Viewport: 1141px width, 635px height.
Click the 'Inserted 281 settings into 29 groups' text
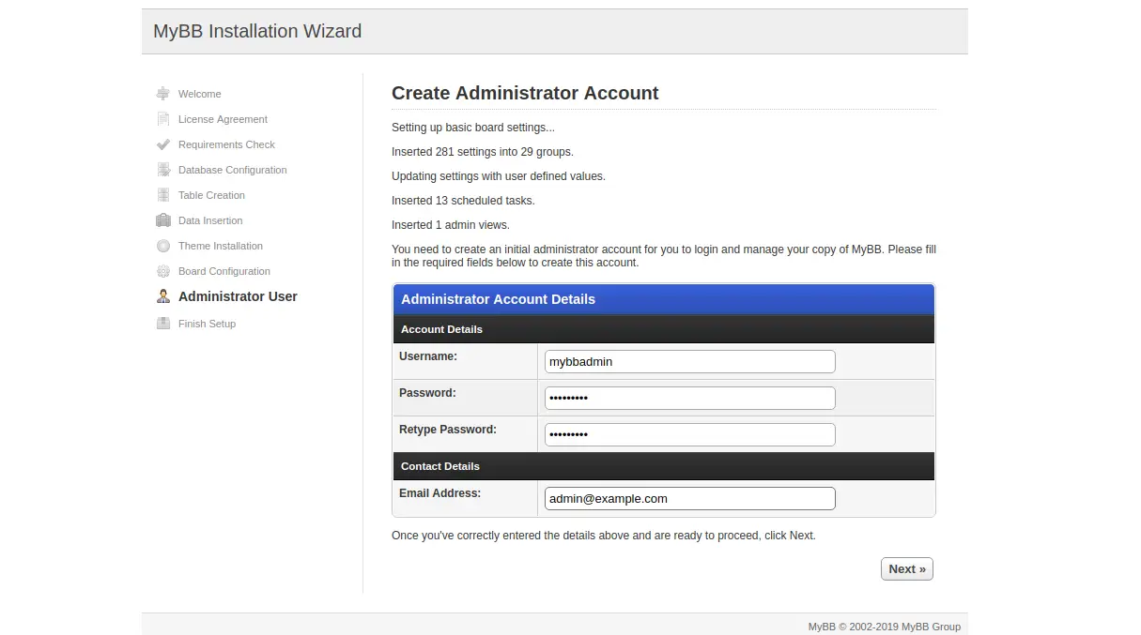[482, 152]
